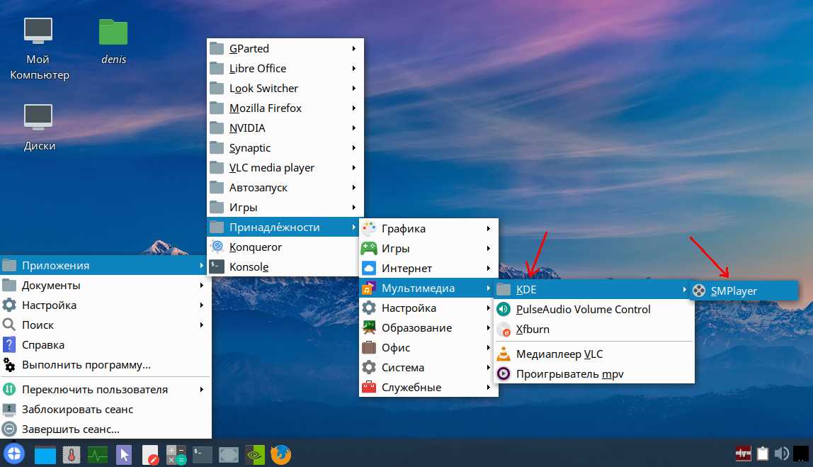Expand the GParted submenu arrow
Image resolution: width=813 pixels, height=467 pixels.
click(x=353, y=48)
